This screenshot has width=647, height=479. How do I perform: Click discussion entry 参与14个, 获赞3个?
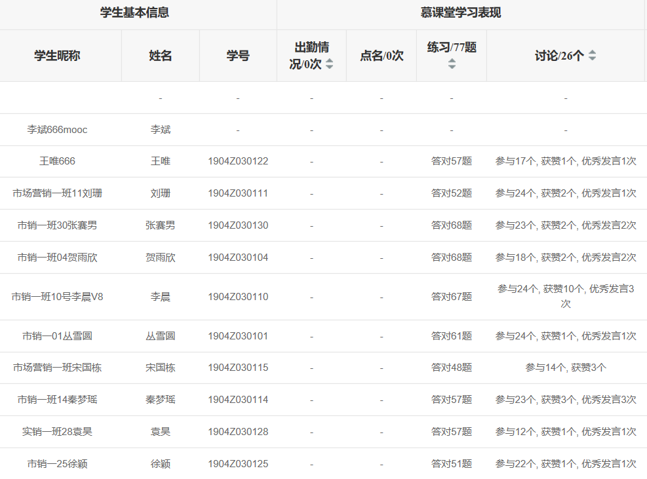(565, 368)
